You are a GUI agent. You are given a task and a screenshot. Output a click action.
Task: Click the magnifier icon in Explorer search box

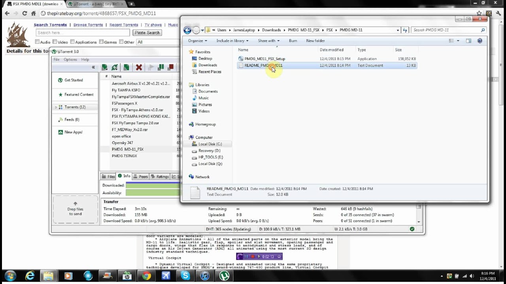pyautogui.click(x=483, y=30)
